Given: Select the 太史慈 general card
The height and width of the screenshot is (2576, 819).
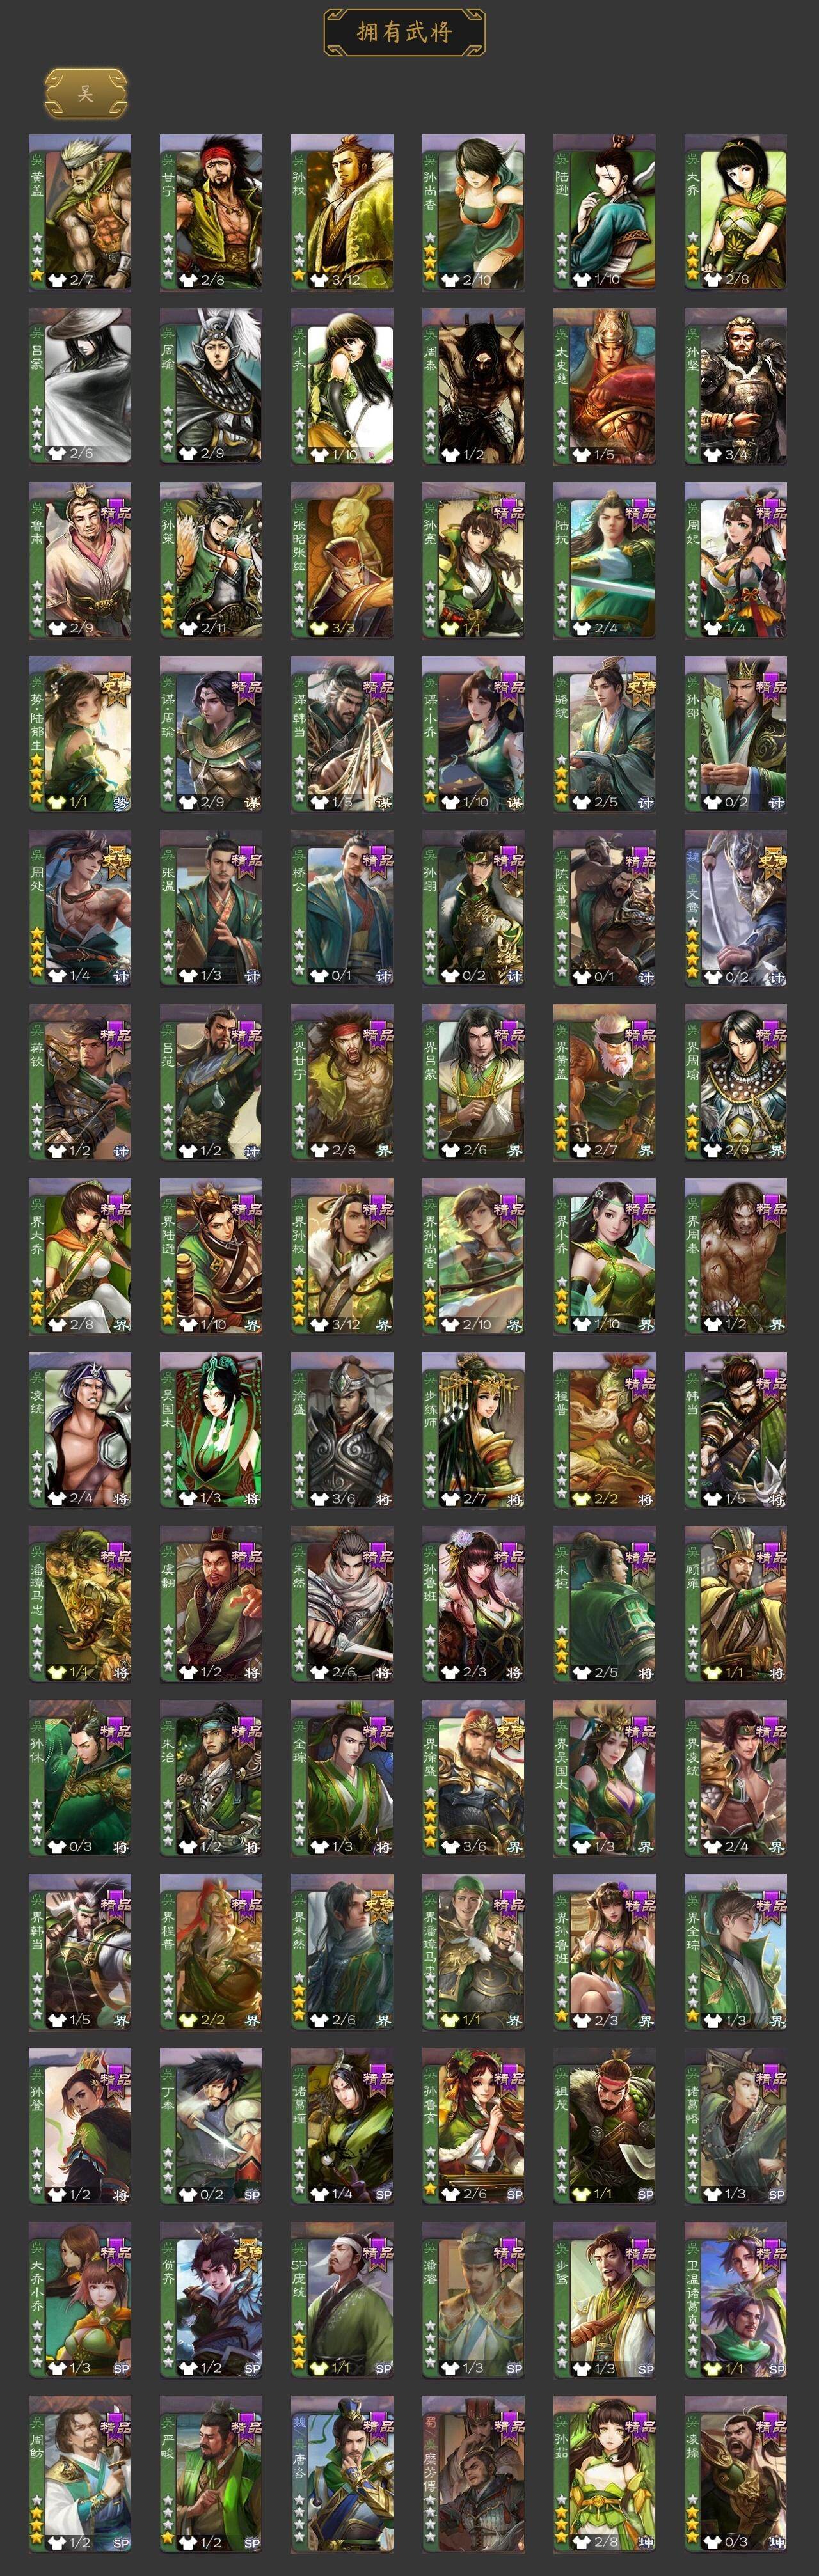Looking at the screenshot, I should point(605,387).
